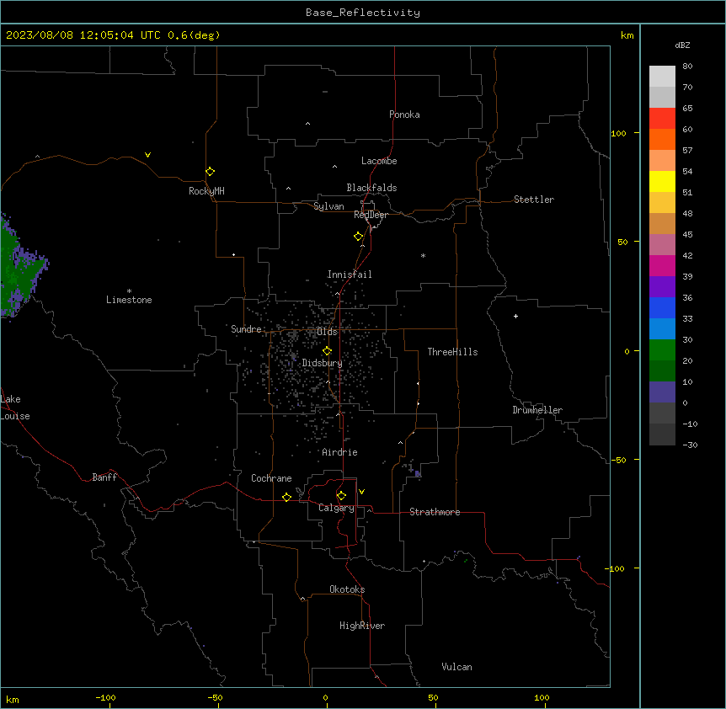The height and width of the screenshot is (709, 726).
Task: Click the Ponoka city label
Action: click(x=404, y=115)
